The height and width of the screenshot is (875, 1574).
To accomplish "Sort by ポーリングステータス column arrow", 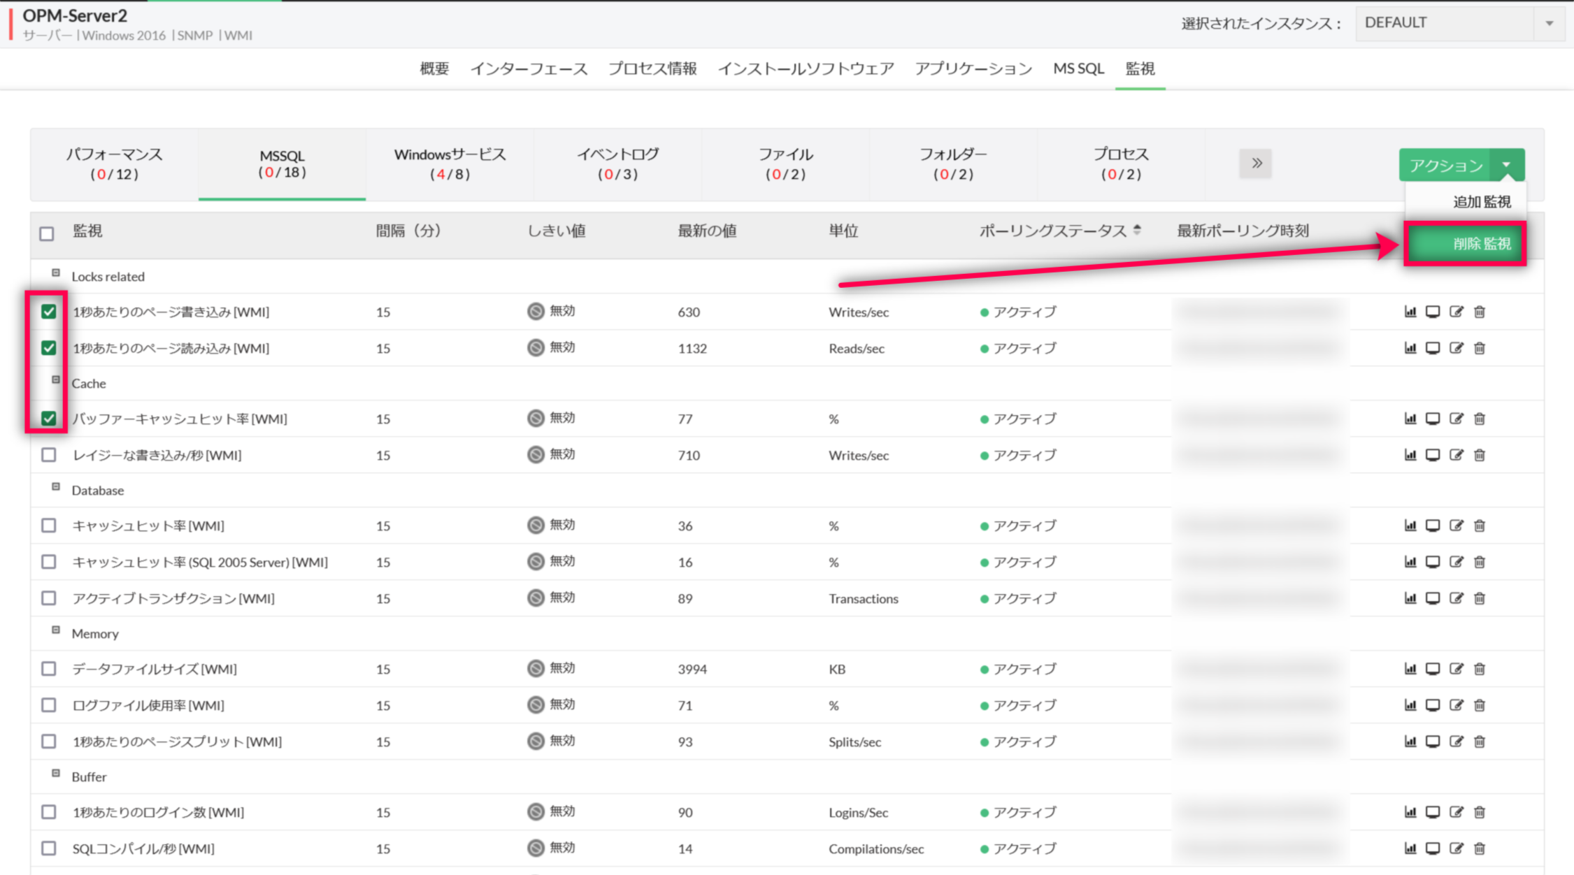I will pyautogui.click(x=1137, y=230).
